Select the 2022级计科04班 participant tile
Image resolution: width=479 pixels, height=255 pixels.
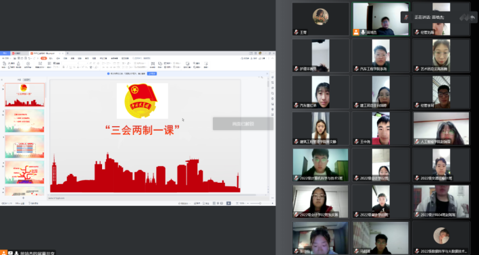[441, 201]
